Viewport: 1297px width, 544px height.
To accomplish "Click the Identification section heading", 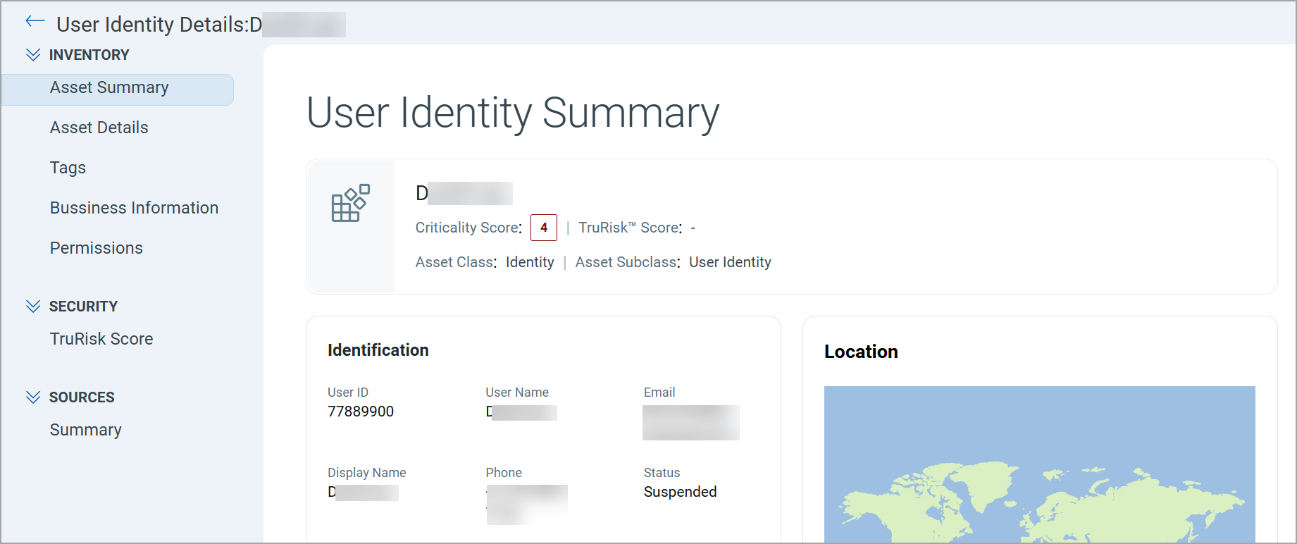I will point(378,350).
